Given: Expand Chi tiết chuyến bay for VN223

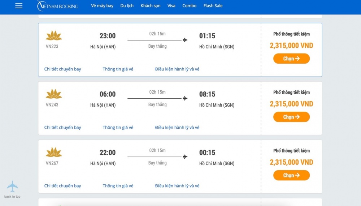Looking at the screenshot, I should (x=62, y=69).
